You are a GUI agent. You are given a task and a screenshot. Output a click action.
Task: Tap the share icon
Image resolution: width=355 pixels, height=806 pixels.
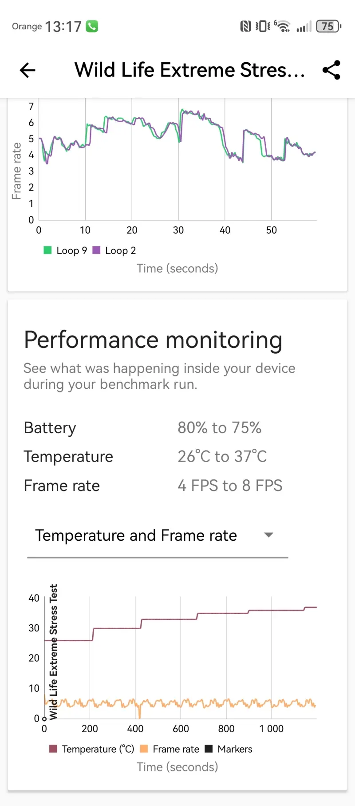331,70
